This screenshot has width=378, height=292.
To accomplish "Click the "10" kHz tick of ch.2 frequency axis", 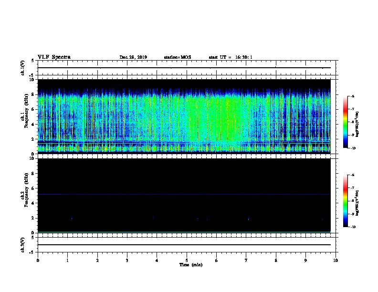I will (32, 158).
